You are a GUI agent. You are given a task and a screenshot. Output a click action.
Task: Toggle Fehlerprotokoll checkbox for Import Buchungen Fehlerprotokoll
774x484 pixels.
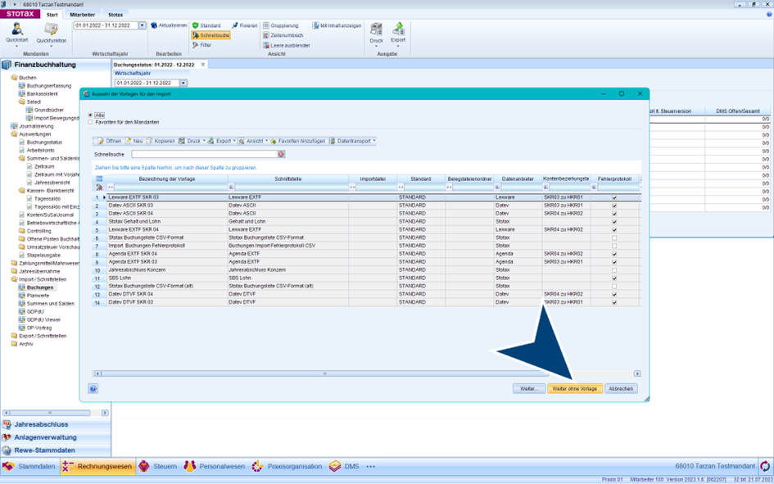pos(614,246)
